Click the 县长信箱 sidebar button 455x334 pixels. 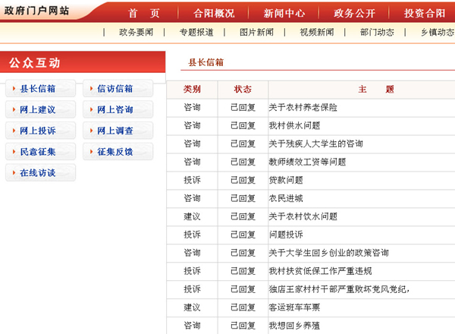click(40, 89)
